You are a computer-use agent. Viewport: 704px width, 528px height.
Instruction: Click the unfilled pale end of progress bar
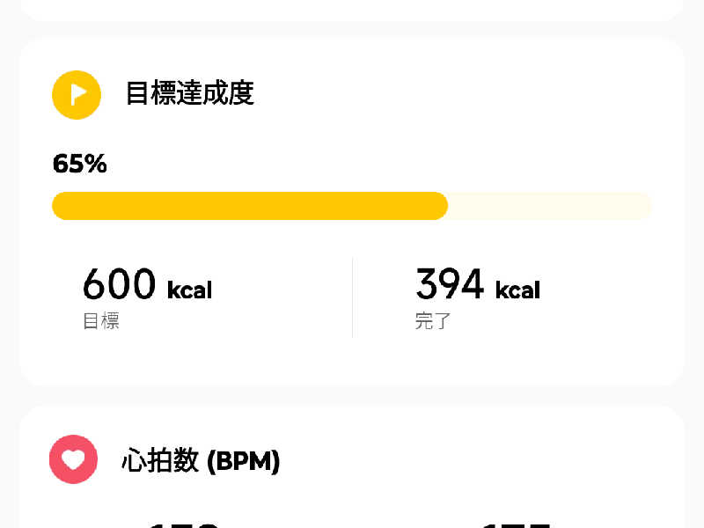coord(549,206)
